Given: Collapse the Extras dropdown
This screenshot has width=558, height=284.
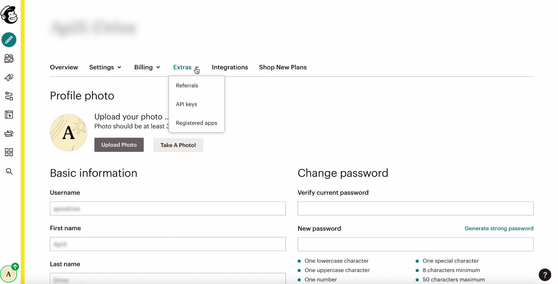Looking at the screenshot, I should (x=186, y=67).
